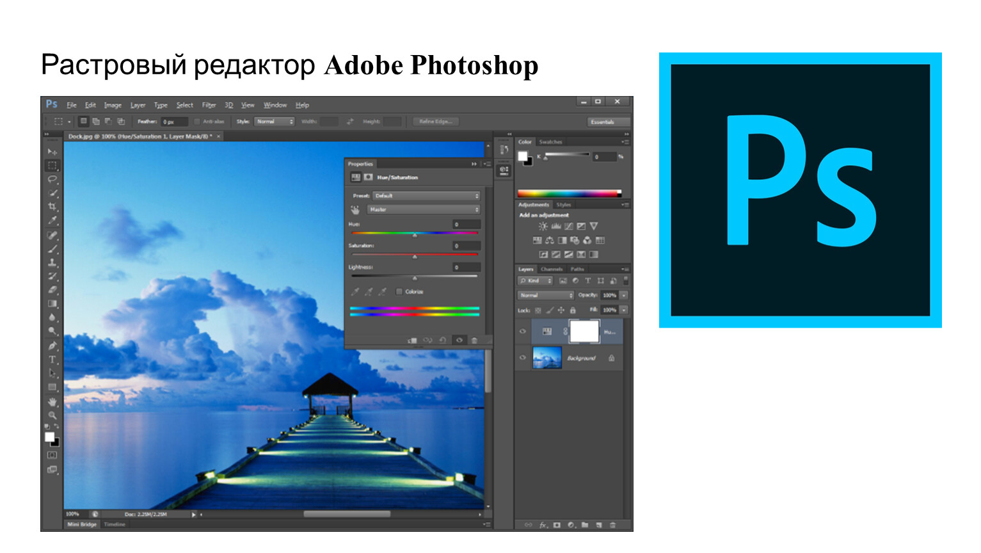Switch to the Timeline tab
Image resolution: width=981 pixels, height=553 pixels.
pyautogui.click(x=115, y=524)
